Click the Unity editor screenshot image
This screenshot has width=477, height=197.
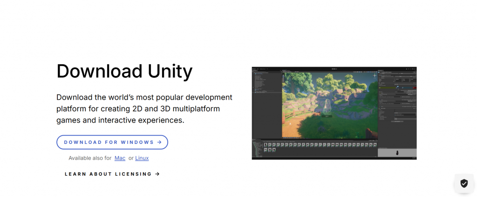(x=334, y=113)
